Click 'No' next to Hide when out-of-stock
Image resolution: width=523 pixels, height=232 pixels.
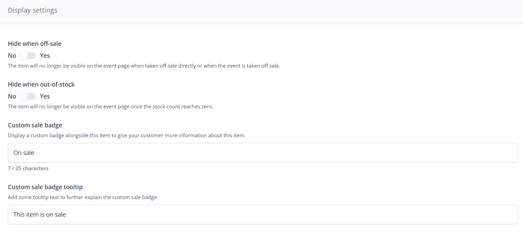12,96
